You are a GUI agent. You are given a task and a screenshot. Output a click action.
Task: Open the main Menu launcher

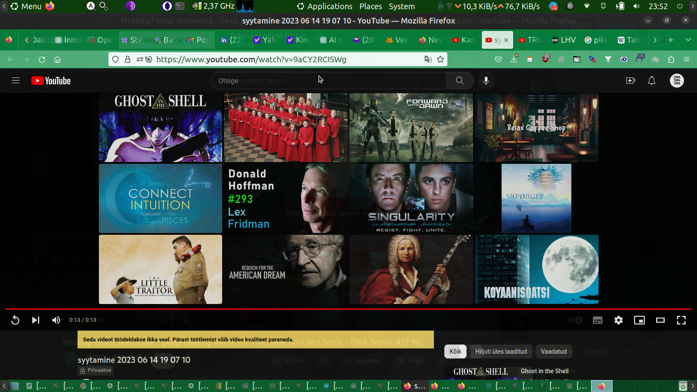[26, 7]
